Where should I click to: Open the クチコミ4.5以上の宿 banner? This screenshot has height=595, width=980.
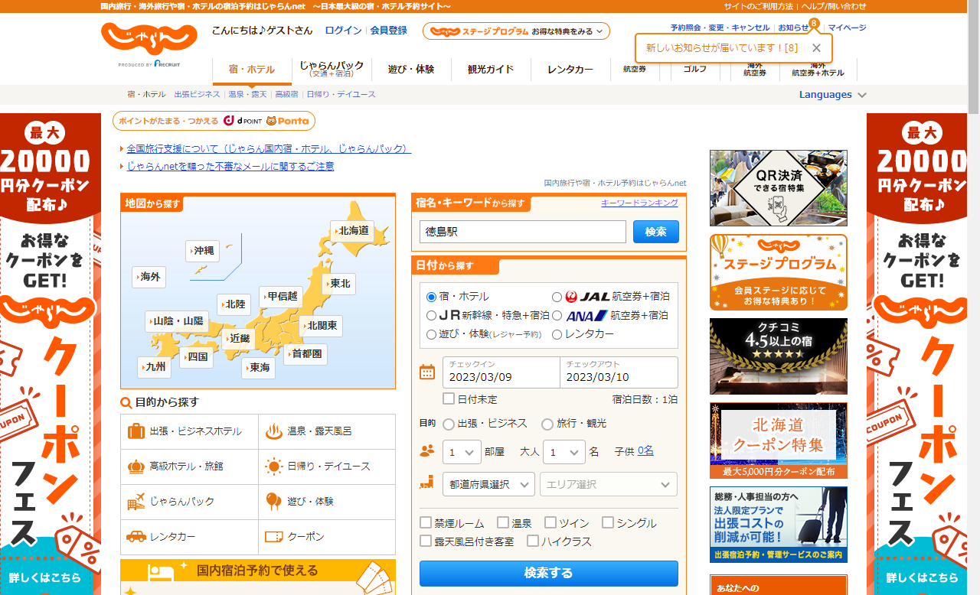point(779,356)
